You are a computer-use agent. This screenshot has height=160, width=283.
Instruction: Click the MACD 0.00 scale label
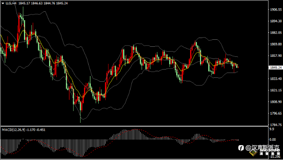click(273, 139)
